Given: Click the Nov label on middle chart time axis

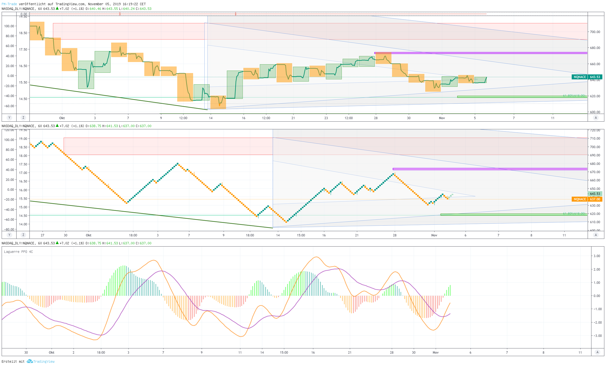Looking at the screenshot, I should tap(434, 235).
